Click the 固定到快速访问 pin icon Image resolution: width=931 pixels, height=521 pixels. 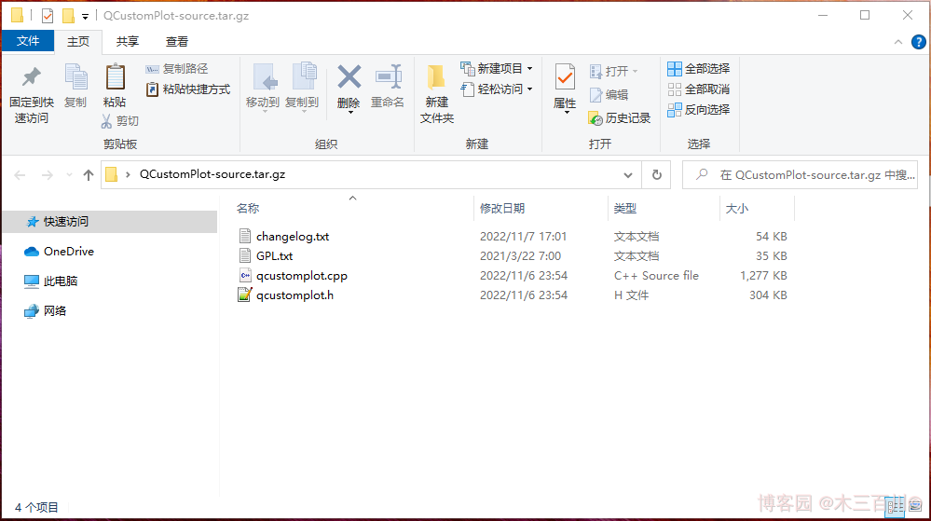(31, 77)
